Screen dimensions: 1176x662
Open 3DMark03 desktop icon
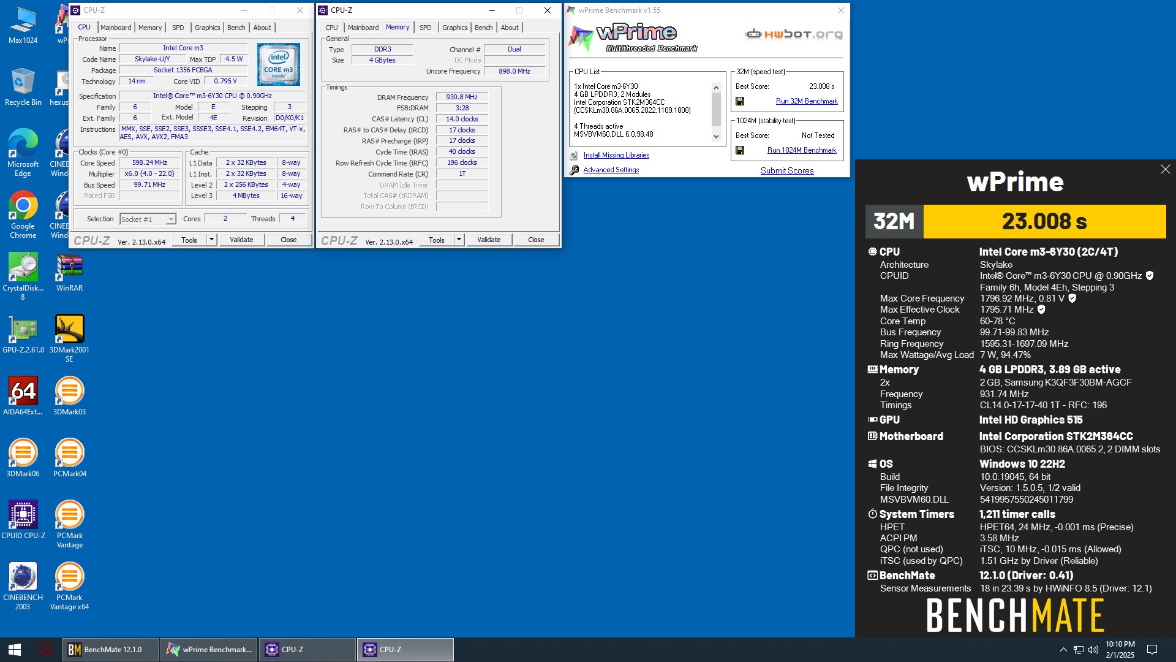coord(69,397)
